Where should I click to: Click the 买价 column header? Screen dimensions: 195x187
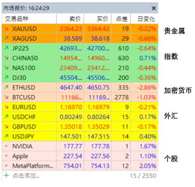pyautogui.click(x=97, y=19)
